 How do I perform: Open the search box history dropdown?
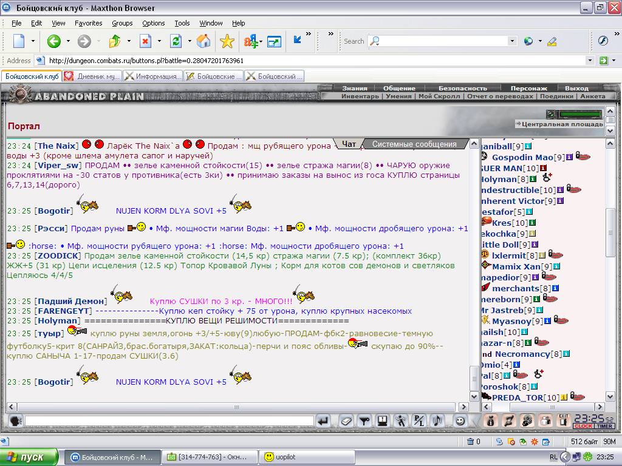512,41
